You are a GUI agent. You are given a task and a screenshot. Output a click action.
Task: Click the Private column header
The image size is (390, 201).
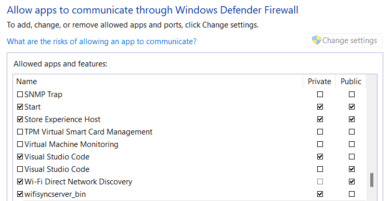[319, 81]
